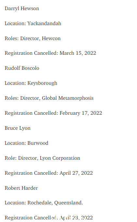
Task: Click the name Bruce Lyon
Action: [x=18, y=128]
